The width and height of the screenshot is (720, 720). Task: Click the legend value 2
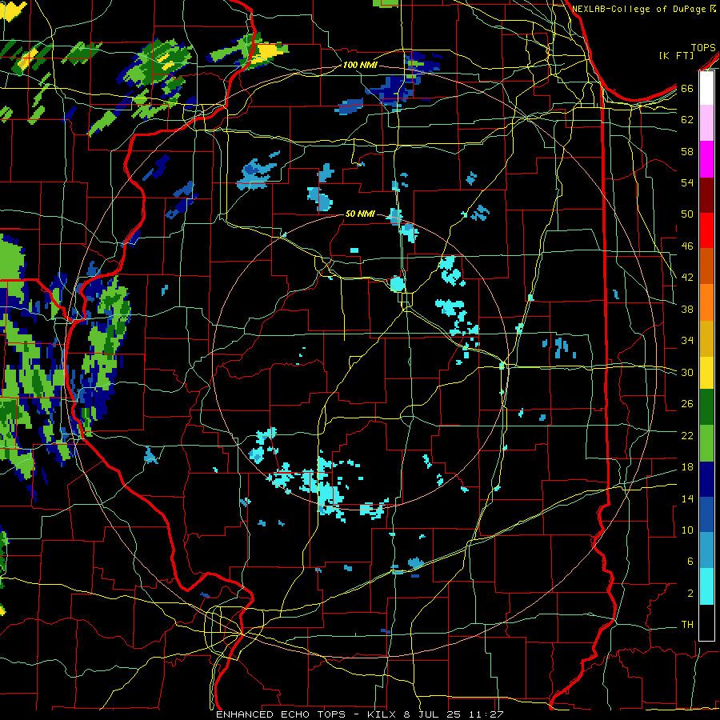pyautogui.click(x=690, y=593)
